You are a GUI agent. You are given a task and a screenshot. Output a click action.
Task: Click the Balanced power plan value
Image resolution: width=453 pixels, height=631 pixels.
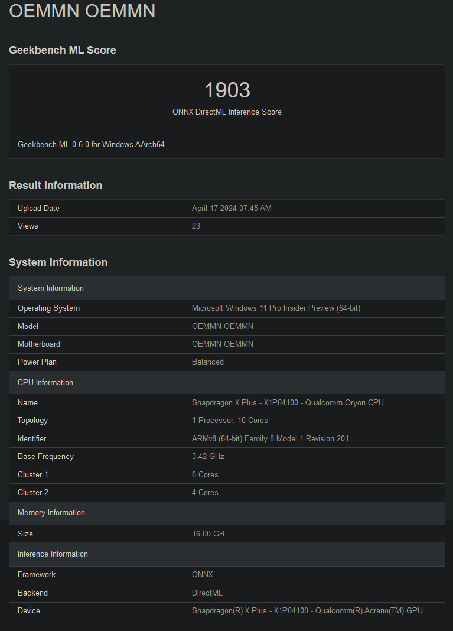pos(207,362)
